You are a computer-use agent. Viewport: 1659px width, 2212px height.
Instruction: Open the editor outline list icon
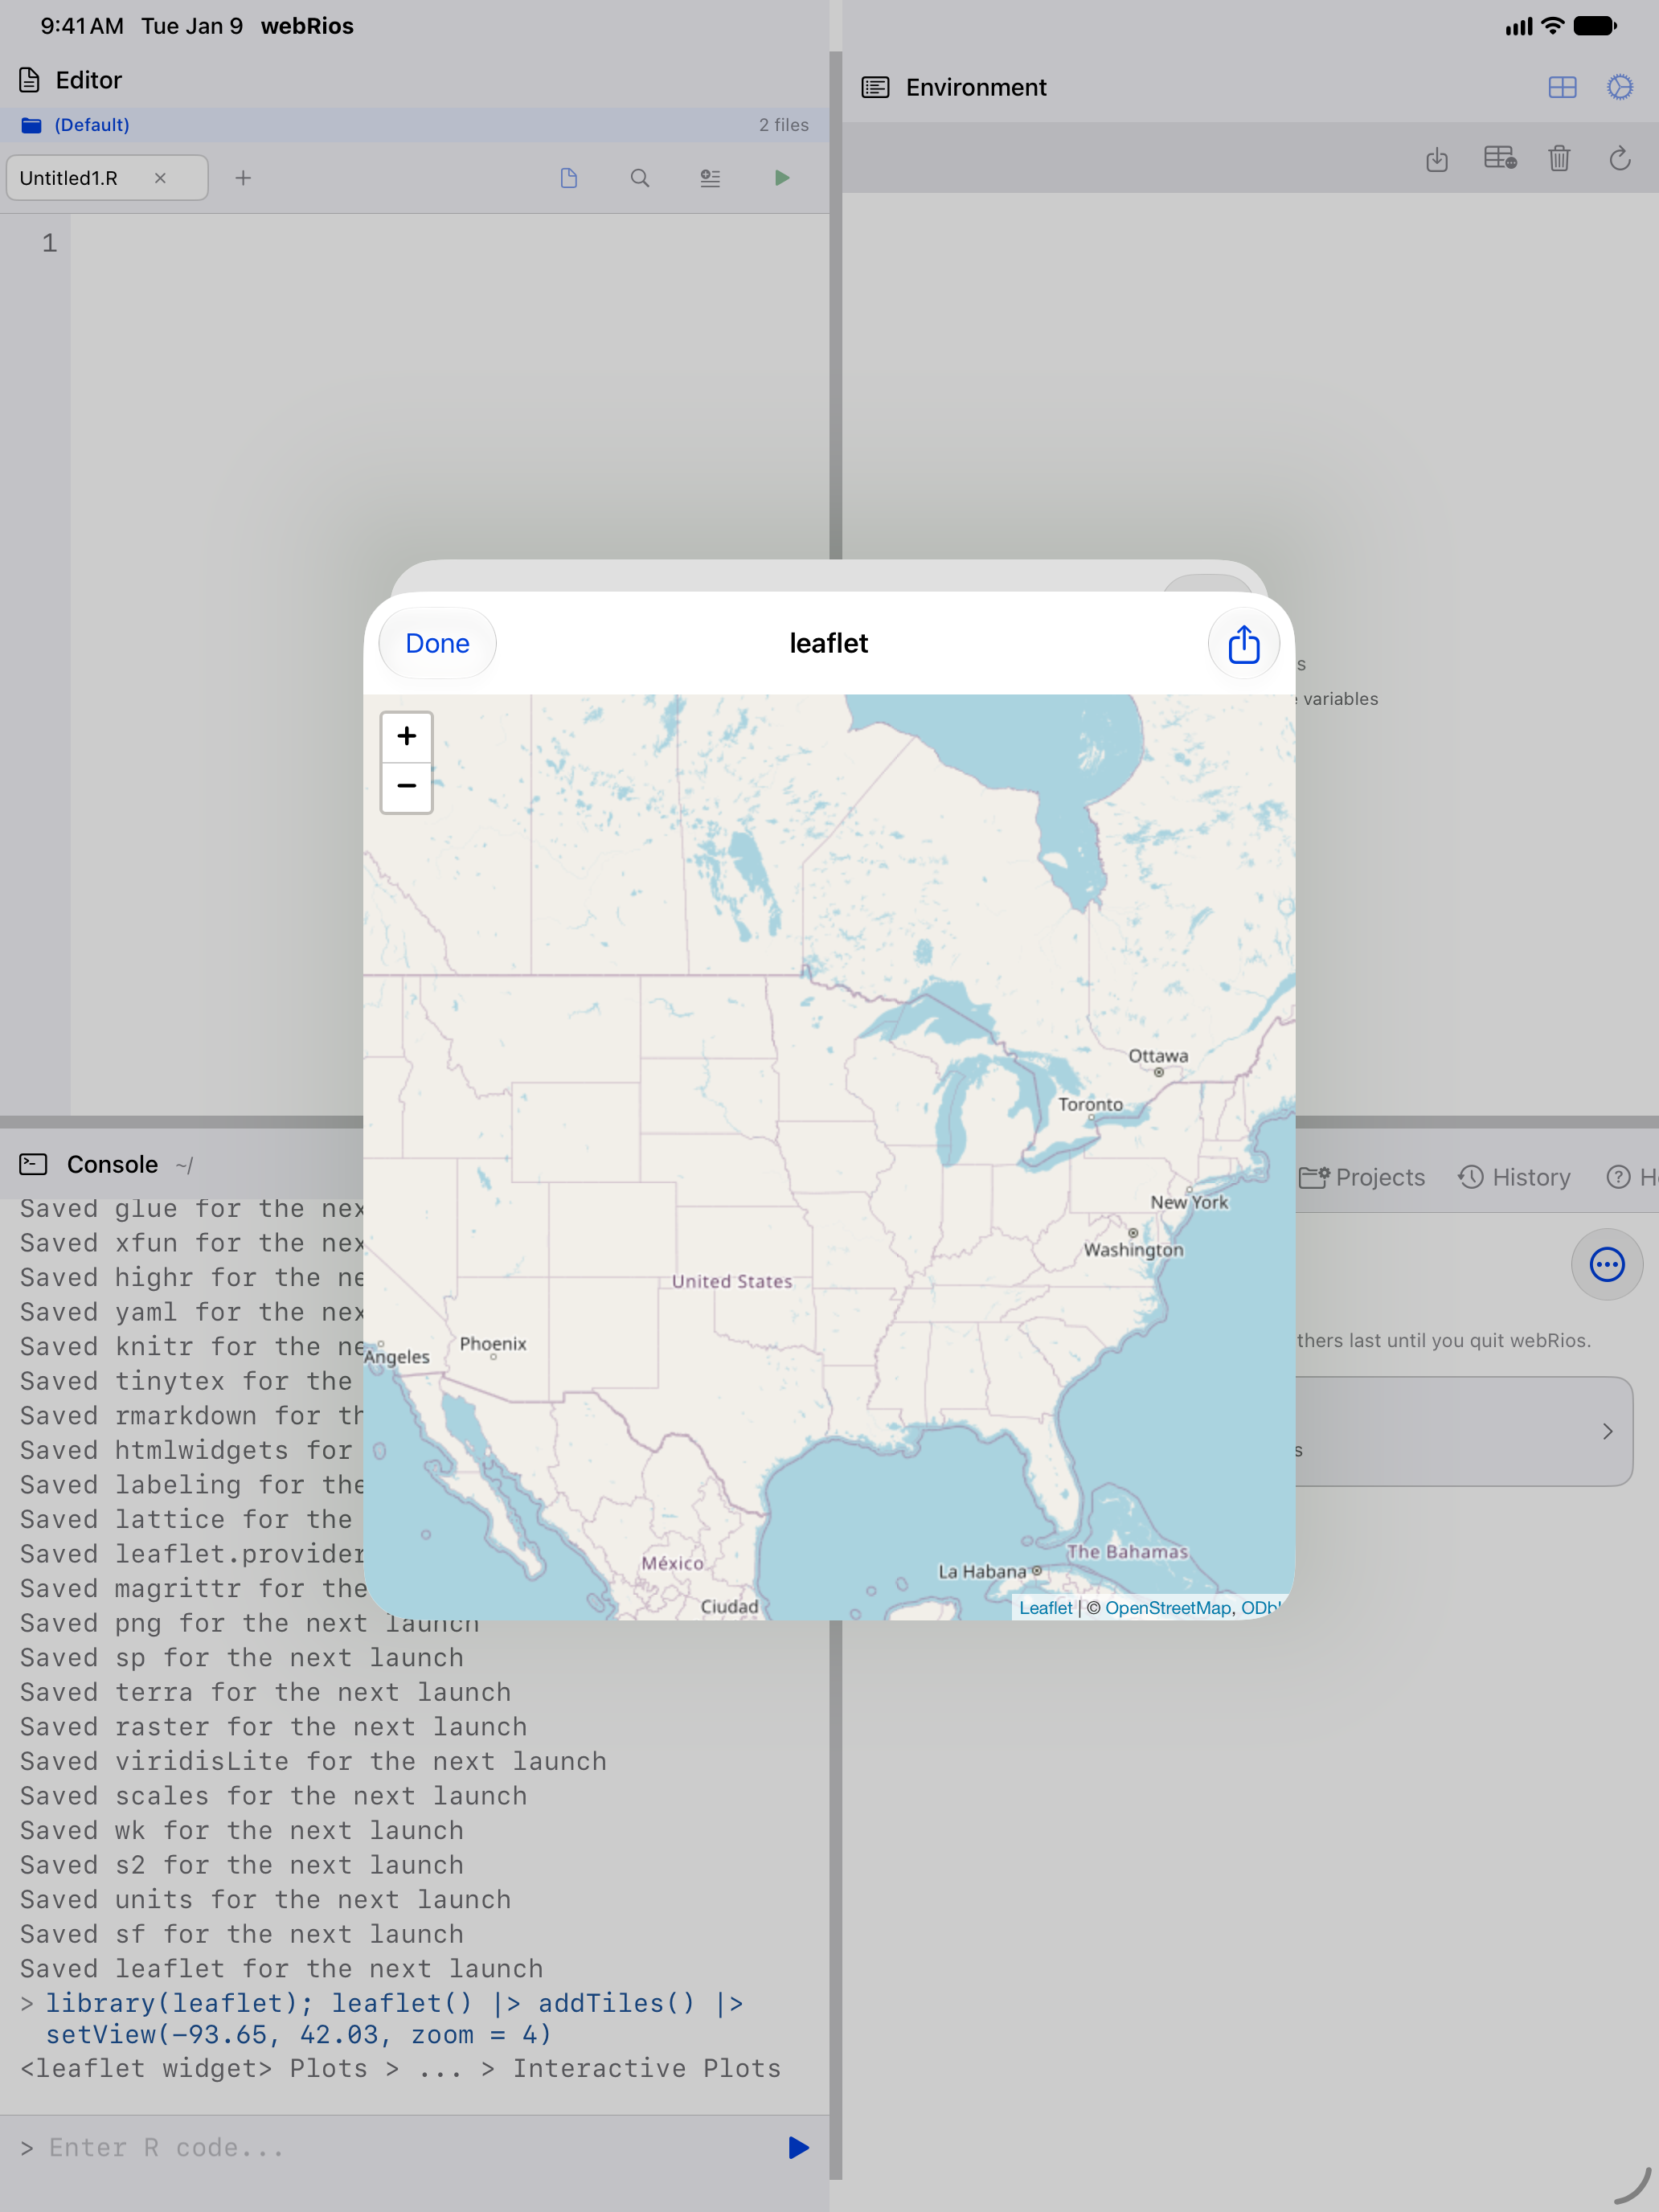pos(710,178)
